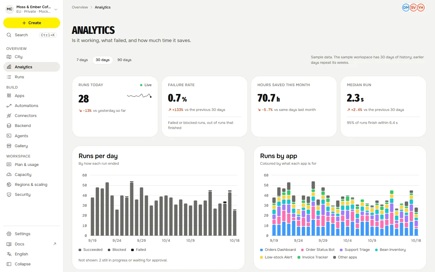Expand the Moss & Ember workspace switcher chevron

56,9
